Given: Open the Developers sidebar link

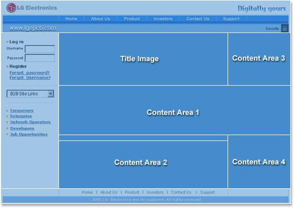Looking at the screenshot, I should 22,128.
